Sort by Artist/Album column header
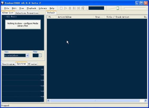Viewport: 149px width, 108px height. click(x=75, y=17)
